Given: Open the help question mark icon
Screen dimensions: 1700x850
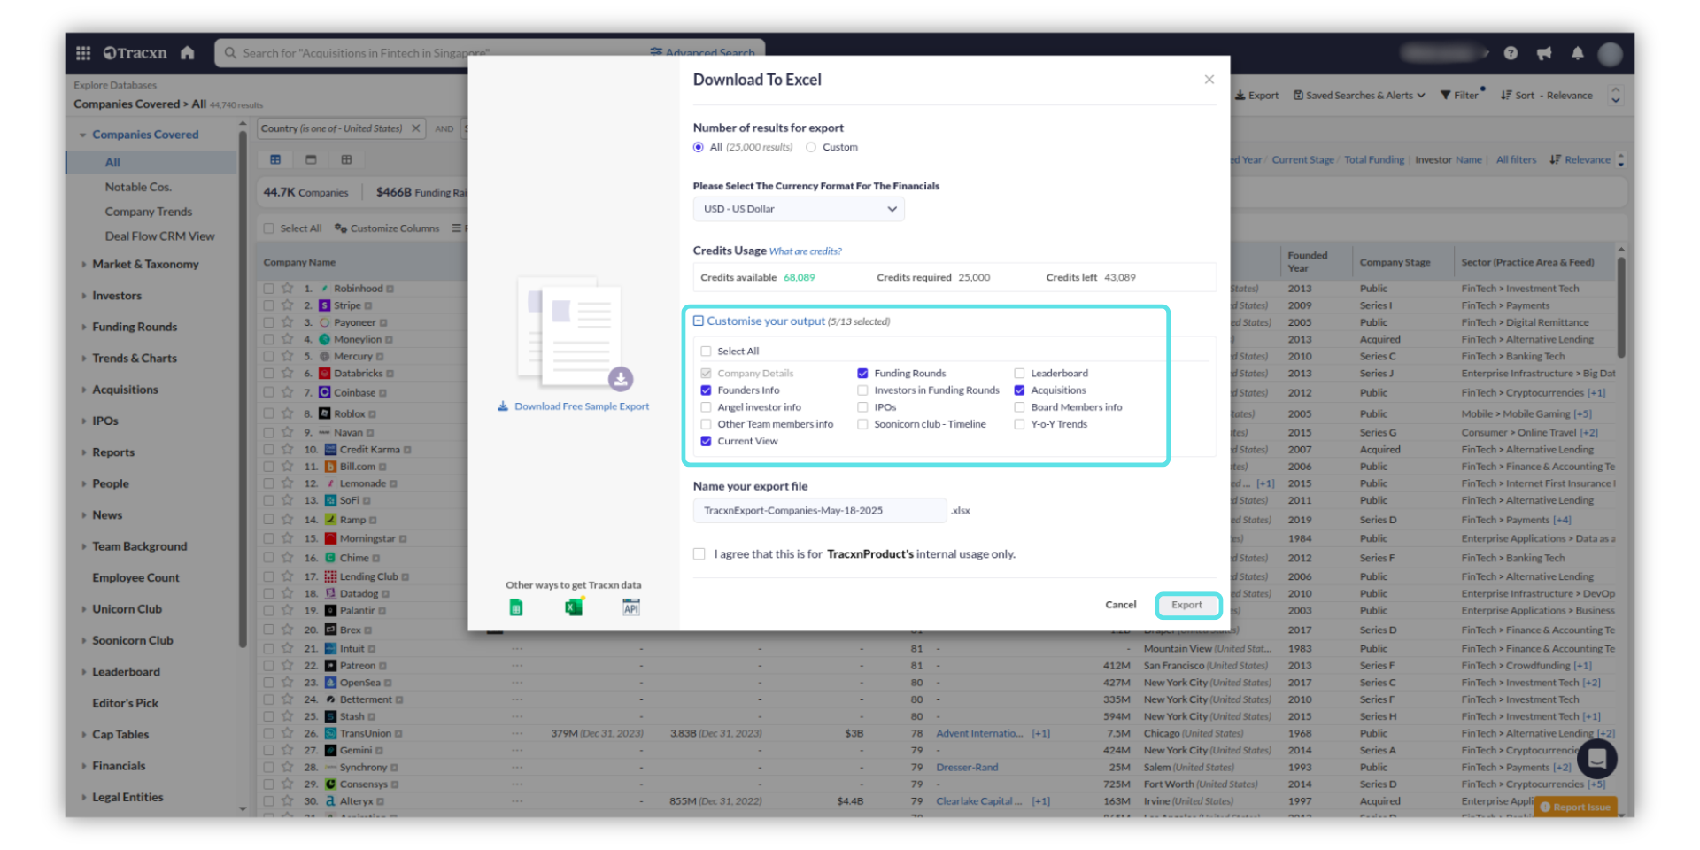Looking at the screenshot, I should (1511, 53).
